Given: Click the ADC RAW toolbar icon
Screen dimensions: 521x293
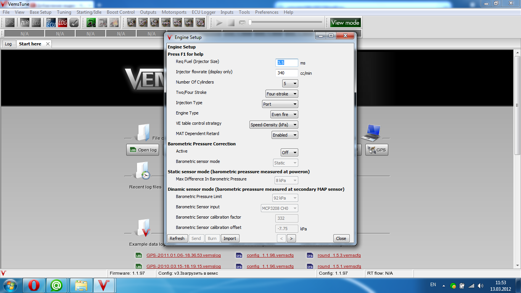Looking at the screenshot, I should coord(177,23).
